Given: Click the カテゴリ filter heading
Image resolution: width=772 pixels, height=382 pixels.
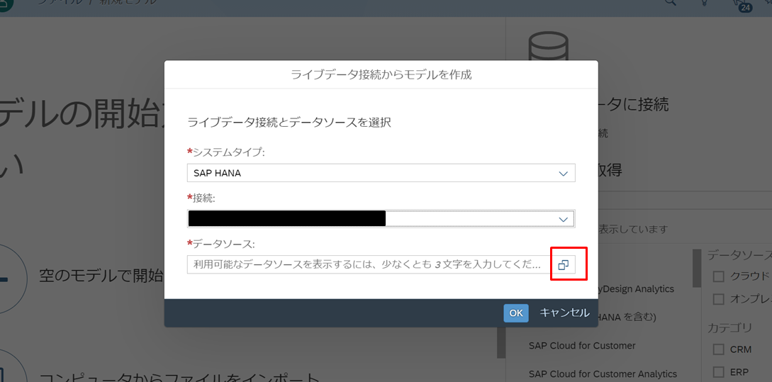Looking at the screenshot, I should pos(729,327).
